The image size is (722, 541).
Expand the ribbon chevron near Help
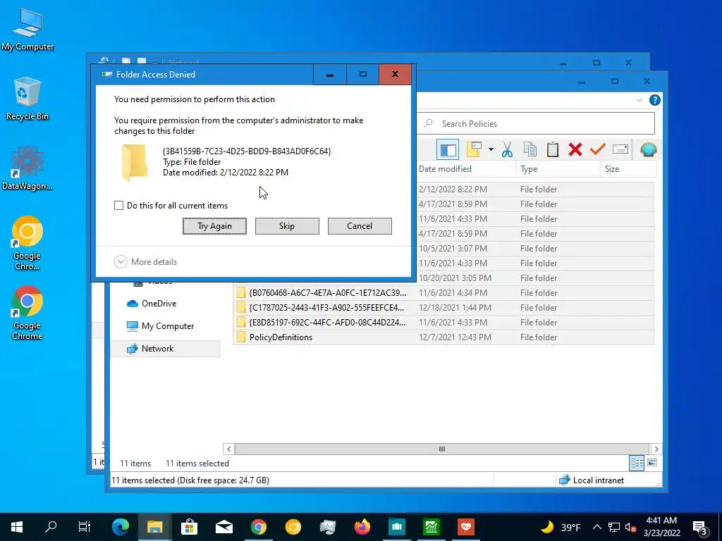pos(639,100)
